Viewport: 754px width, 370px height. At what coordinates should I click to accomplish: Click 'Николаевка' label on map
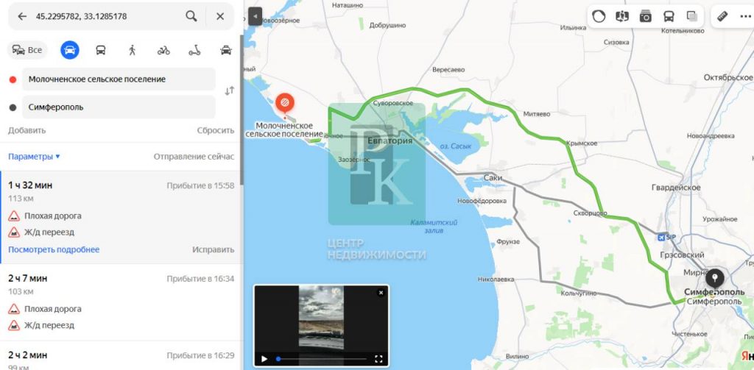coord(496,280)
